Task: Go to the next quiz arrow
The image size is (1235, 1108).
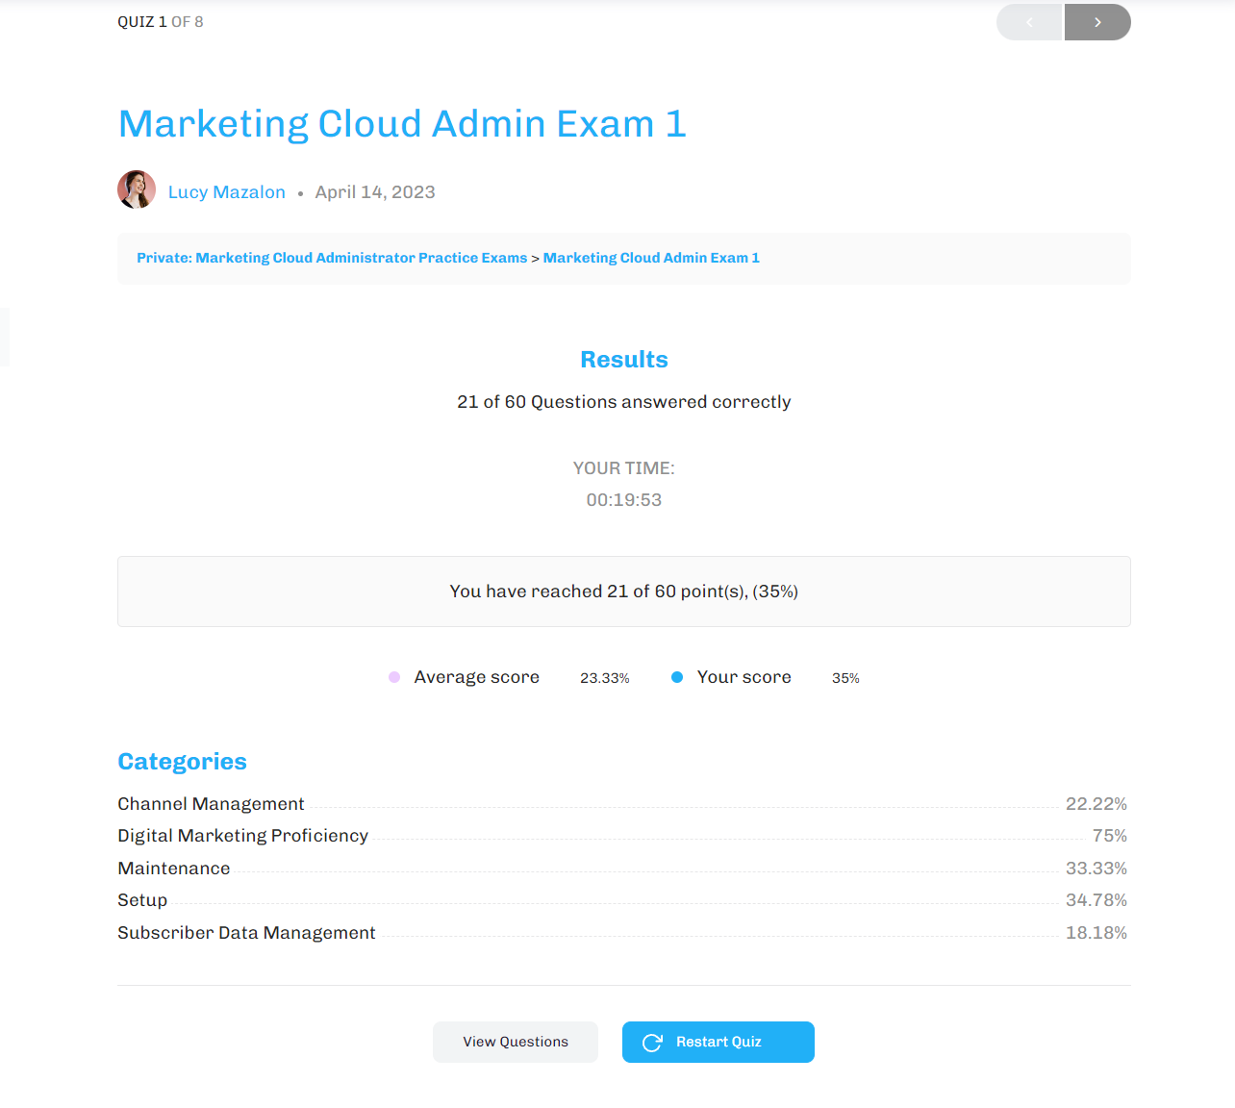Action: point(1097,22)
